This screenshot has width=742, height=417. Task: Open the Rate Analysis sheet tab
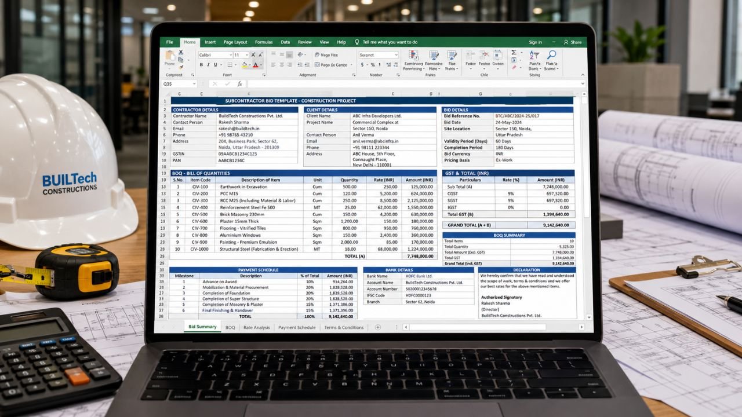256,328
